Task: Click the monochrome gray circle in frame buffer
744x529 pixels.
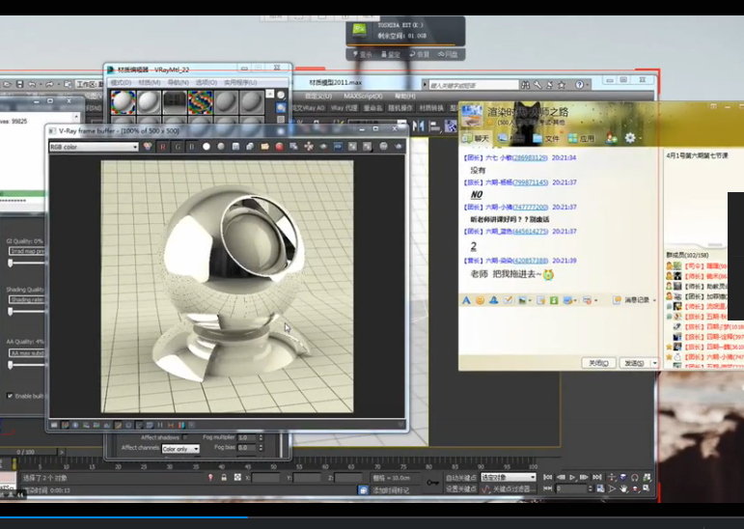Action: (x=221, y=147)
